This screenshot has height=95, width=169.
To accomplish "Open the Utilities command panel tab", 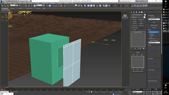I will point(144,12).
